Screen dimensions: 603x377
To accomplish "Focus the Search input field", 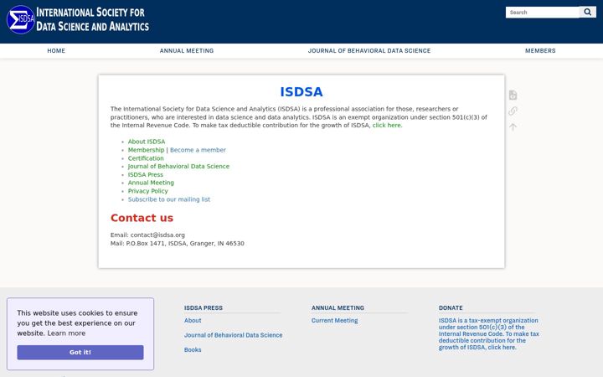I will pyautogui.click(x=542, y=13).
